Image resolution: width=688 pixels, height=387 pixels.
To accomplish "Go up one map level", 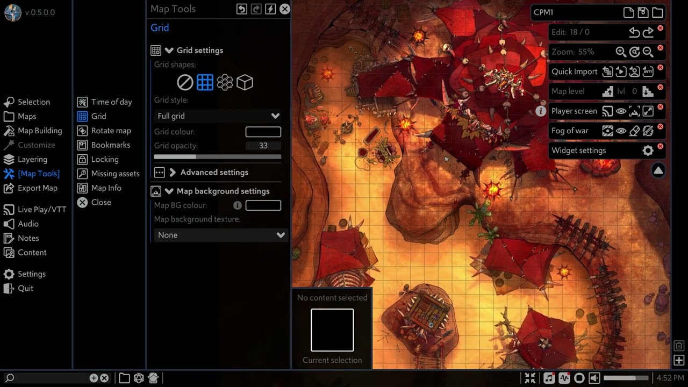I will point(608,91).
